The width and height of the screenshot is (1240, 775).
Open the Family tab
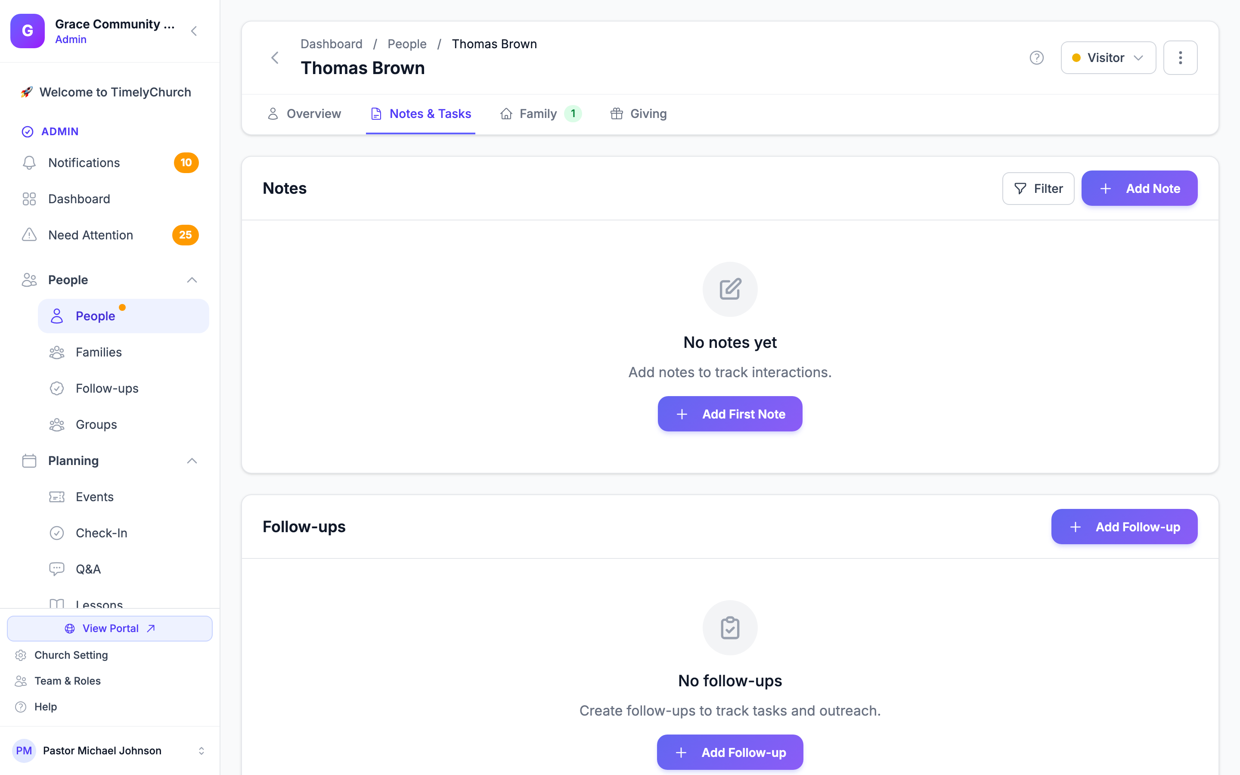(x=541, y=114)
